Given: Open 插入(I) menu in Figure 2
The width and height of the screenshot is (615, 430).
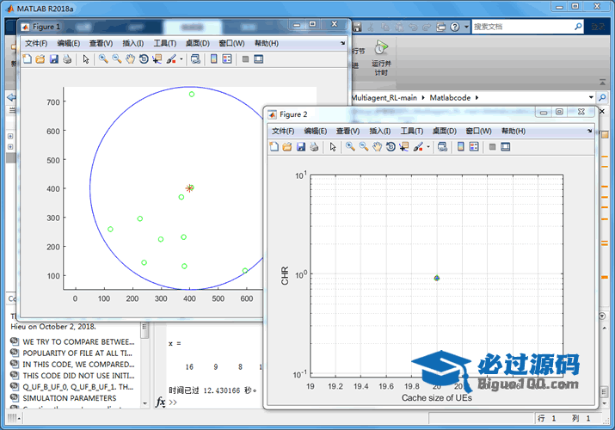Looking at the screenshot, I should point(379,131).
